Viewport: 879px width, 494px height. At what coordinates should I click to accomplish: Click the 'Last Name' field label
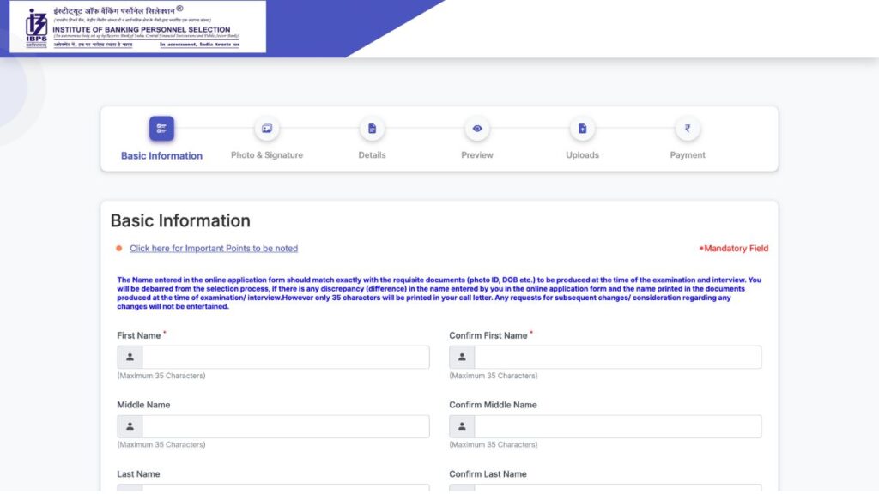[x=138, y=473]
